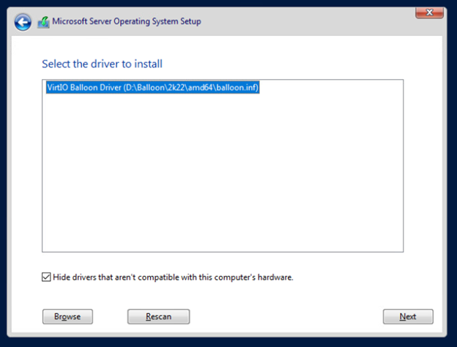
Task: Click the D:\Balloon\2k22\amd64 path text
Action: [170, 87]
